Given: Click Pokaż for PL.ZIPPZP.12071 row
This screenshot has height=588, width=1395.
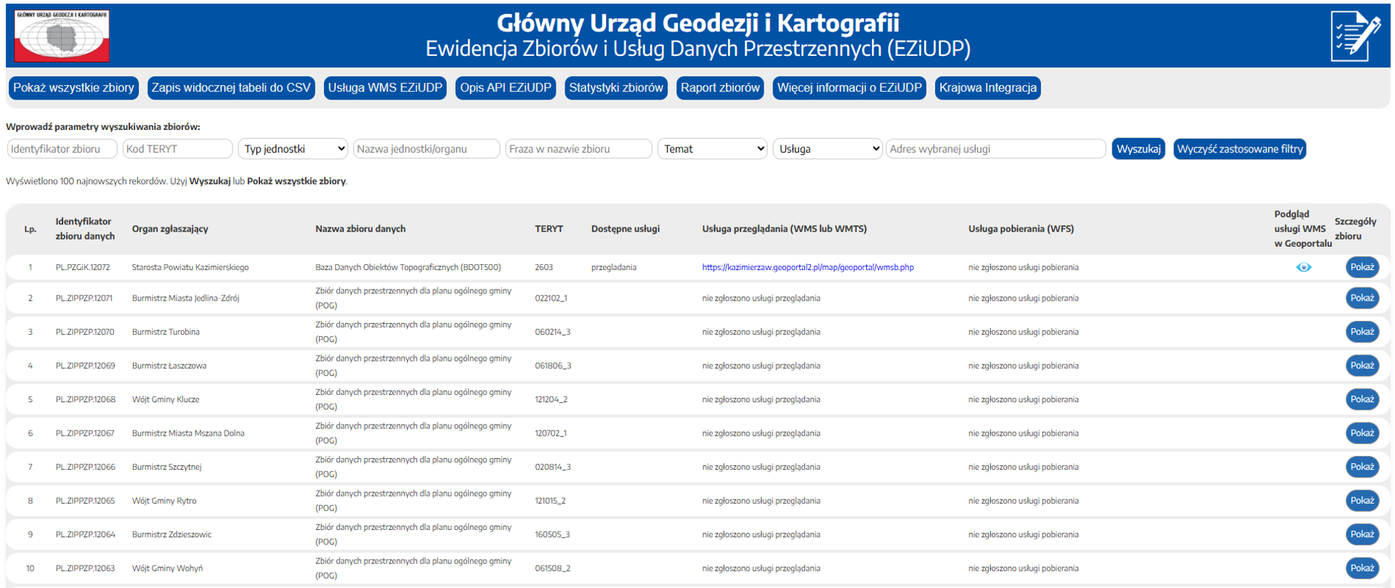Looking at the screenshot, I should point(1362,298).
